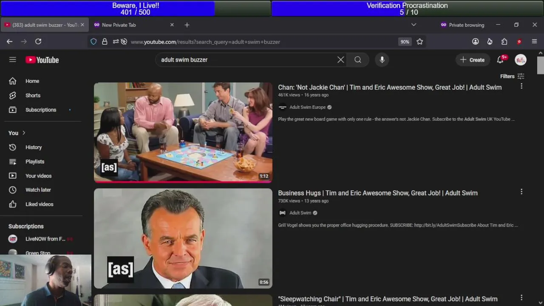The width and height of the screenshot is (544, 306).
Task: Click the permissions icon beside the padlock
Action: [x=116, y=42]
